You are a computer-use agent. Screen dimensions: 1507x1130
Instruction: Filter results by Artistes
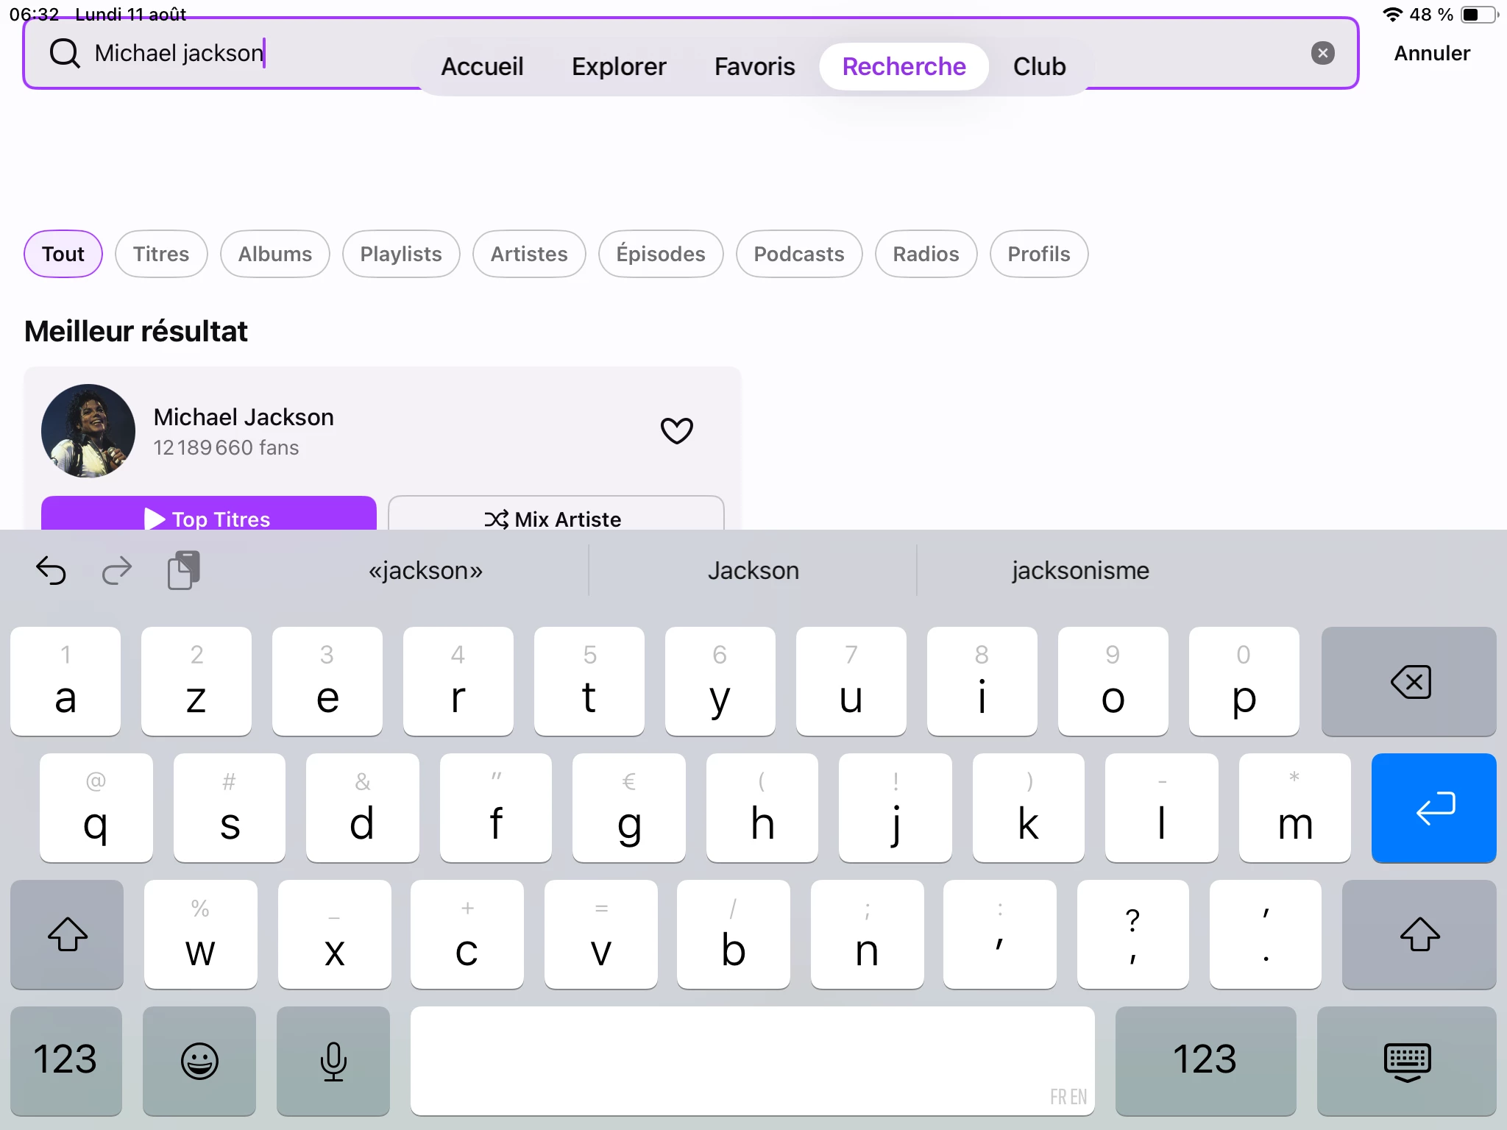pyautogui.click(x=528, y=254)
